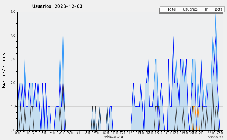The width and height of the screenshot is (227, 140).
Task: Click the light blue Total legend line
Action: click(163, 9)
